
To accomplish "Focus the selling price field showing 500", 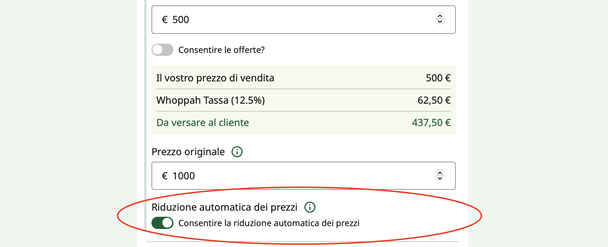I will pos(304,19).
